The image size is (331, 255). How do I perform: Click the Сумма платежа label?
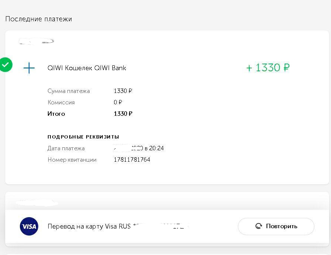click(x=68, y=91)
